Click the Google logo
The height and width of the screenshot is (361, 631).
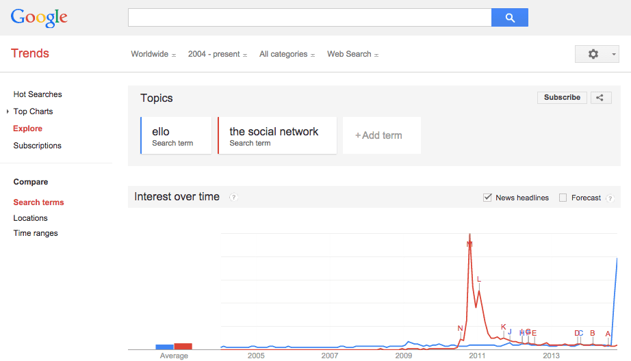point(39,18)
